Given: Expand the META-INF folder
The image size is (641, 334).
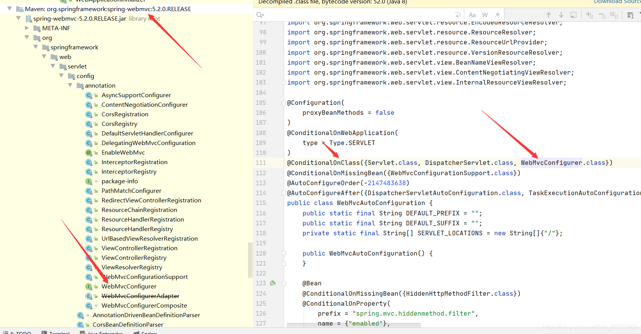Looking at the screenshot, I should click(x=27, y=28).
